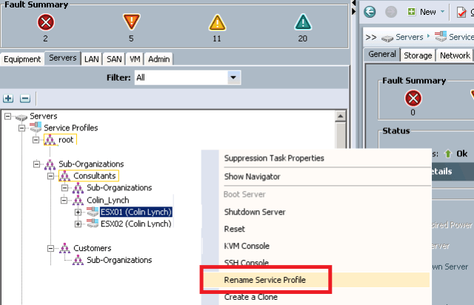Select ESX02 (Colin Lynch) tree item
This screenshot has width=474, height=305.
(x=136, y=224)
